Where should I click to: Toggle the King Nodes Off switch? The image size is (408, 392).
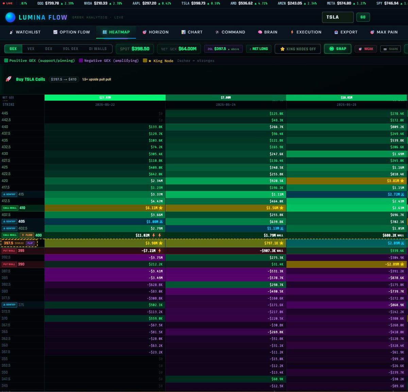pos(298,49)
